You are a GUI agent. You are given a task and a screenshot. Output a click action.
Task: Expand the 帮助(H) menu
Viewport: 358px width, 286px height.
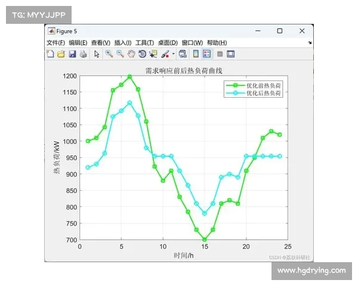coord(217,43)
